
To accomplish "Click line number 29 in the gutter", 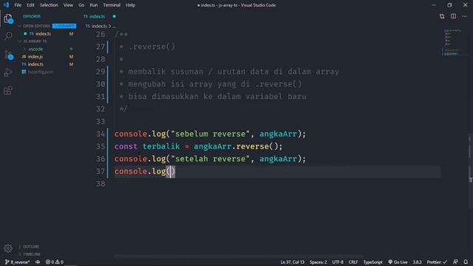I will (x=101, y=72).
